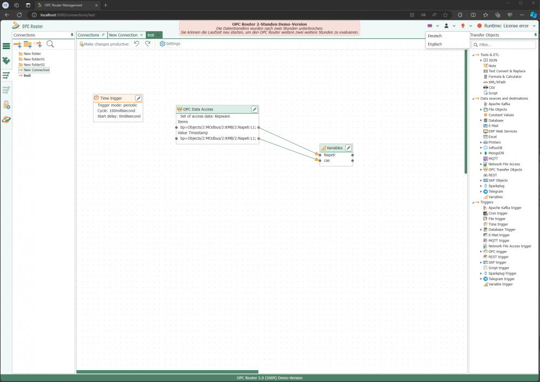Open the user account dropdown arrow
This screenshot has height=382, width=540.
coord(454,26)
